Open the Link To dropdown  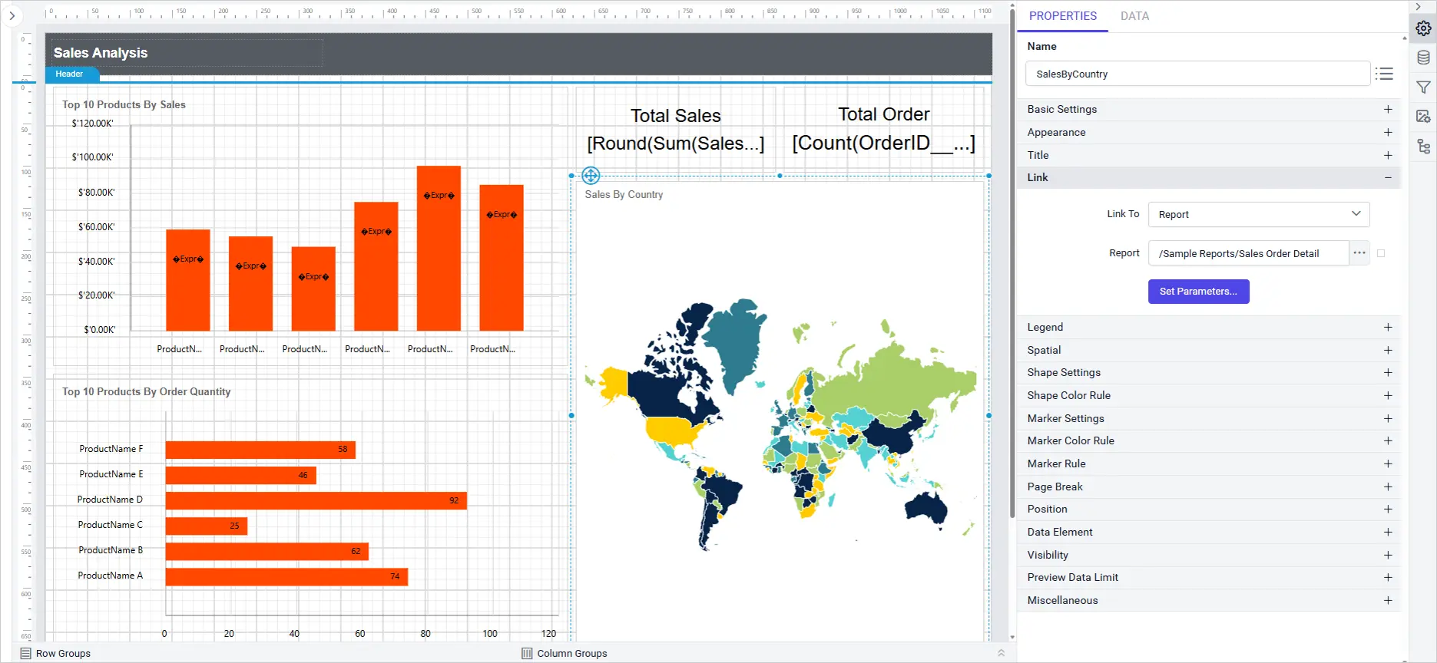[x=1259, y=215]
